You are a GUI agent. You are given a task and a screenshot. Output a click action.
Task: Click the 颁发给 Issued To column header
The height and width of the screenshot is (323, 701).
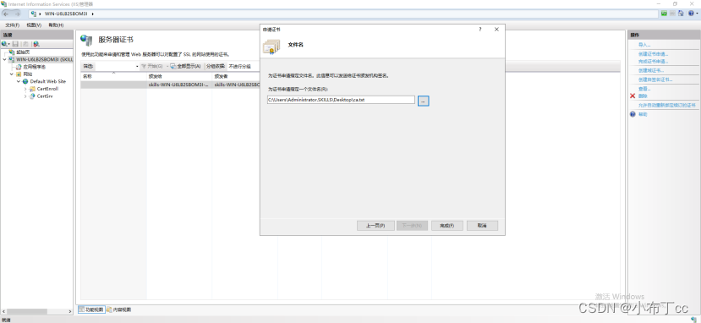coord(179,76)
